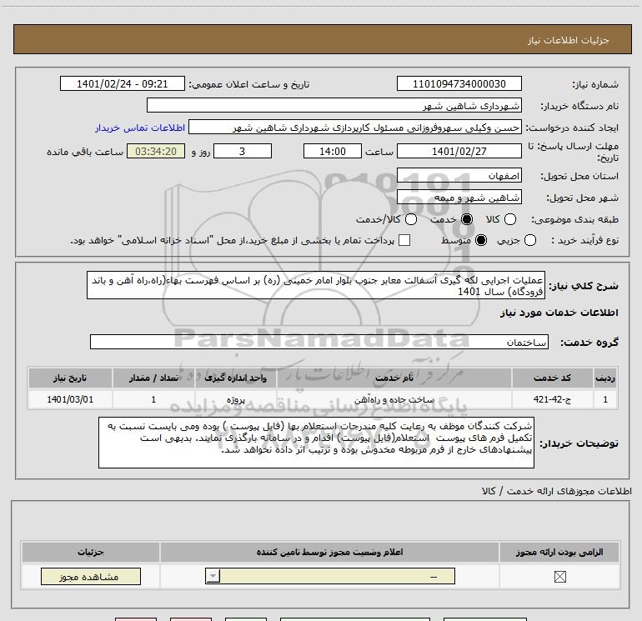The height and width of the screenshot is (621, 642).
Task: Click the request creator field حسن وکیلی
Action: click(x=355, y=128)
